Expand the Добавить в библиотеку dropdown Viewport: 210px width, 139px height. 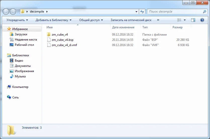tap(53, 20)
